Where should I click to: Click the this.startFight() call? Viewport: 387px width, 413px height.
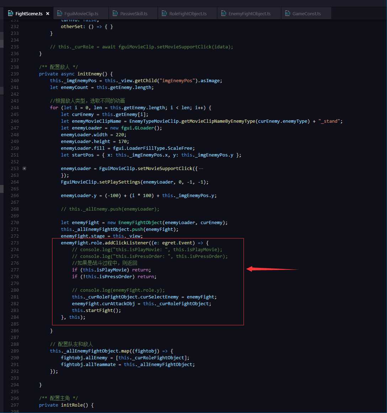point(96,310)
